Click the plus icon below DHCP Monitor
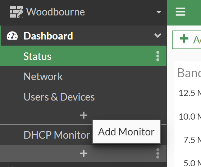201x167 pixels. [x=83, y=153]
